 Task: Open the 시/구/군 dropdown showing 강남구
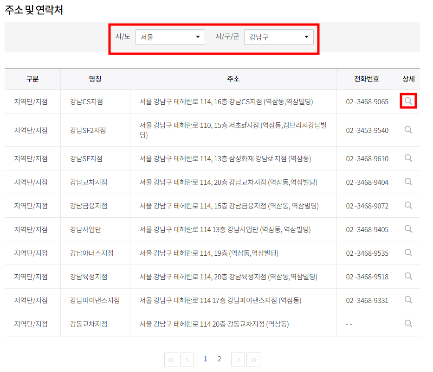pyautogui.click(x=279, y=37)
